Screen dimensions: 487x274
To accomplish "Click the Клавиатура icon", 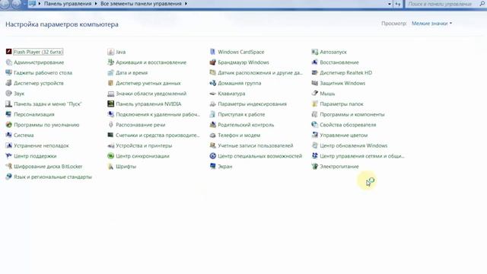I will point(213,94).
